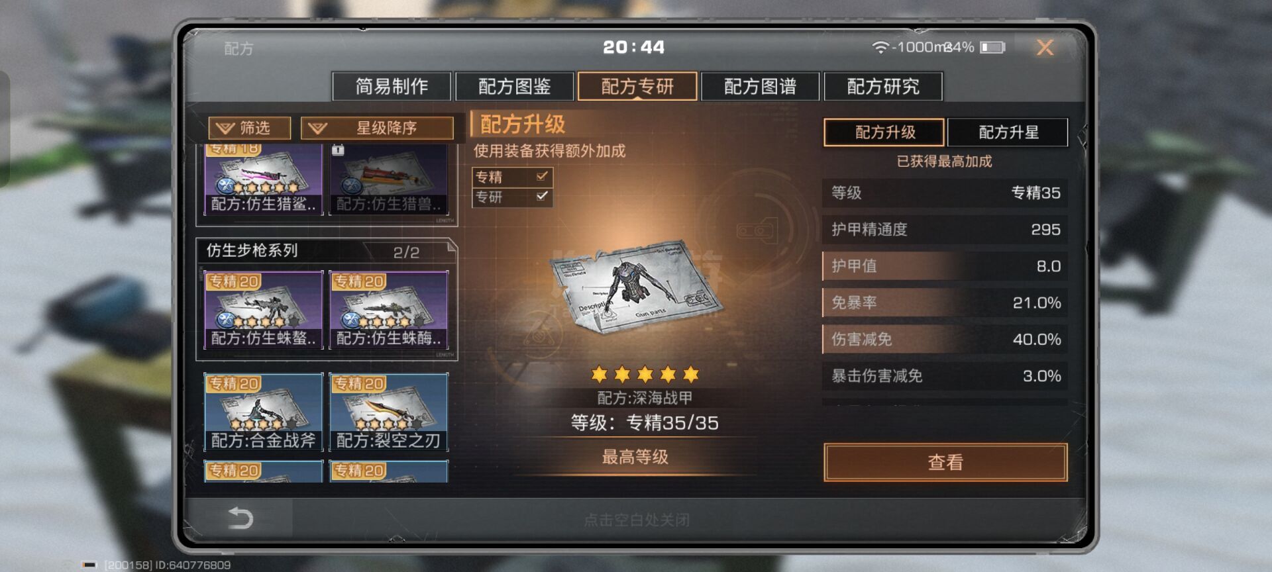Screen dimensions: 1272x572
Task: Switch to the 配方图鉴 tab
Action: [515, 86]
